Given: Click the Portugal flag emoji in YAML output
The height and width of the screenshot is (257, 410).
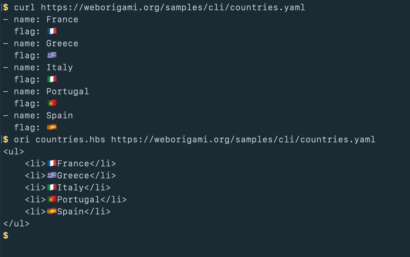Looking at the screenshot, I should 52,103.
